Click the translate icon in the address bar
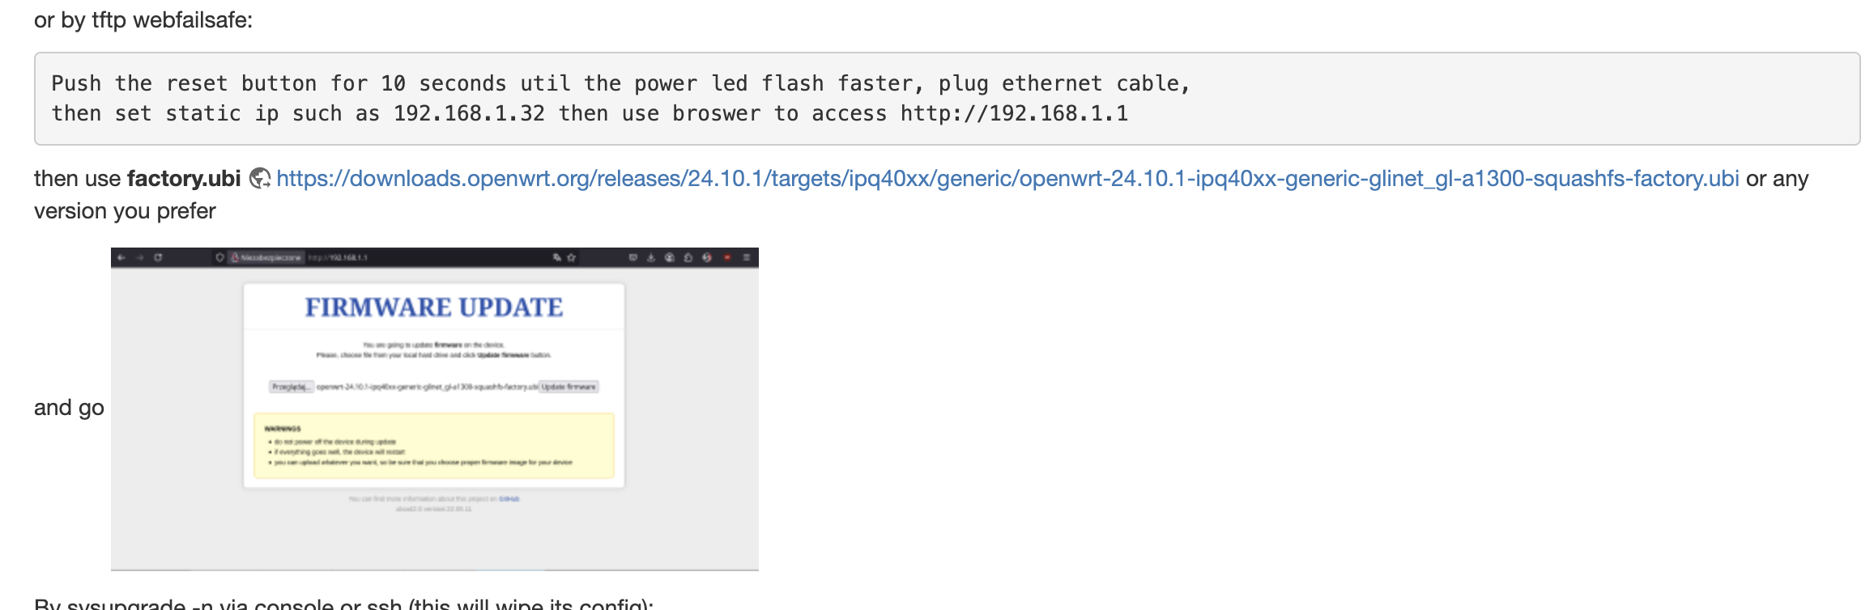This screenshot has height=610, width=1874. (557, 257)
